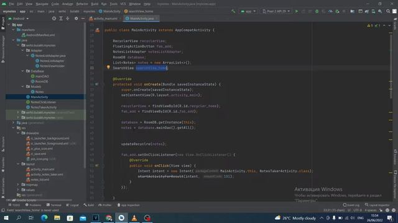The image size is (398, 223).
Task: Collapse the drawable folder
Action: click(x=18, y=133)
